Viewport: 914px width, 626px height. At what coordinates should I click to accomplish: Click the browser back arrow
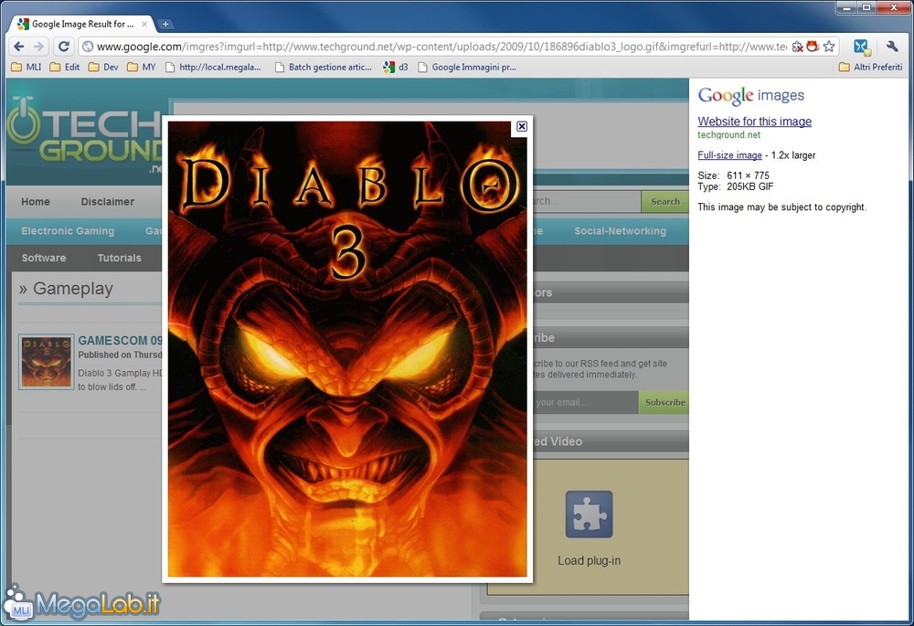[x=19, y=47]
